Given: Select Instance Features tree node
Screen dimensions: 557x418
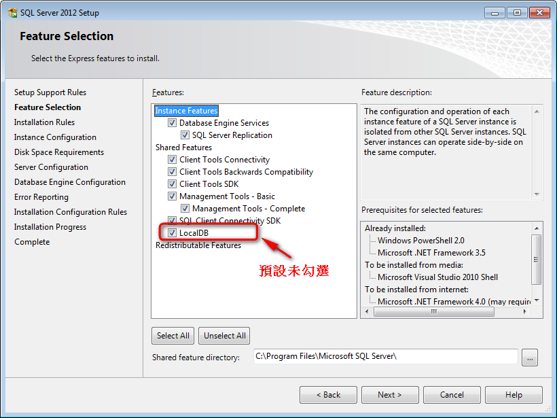Looking at the screenshot, I should point(186,111).
